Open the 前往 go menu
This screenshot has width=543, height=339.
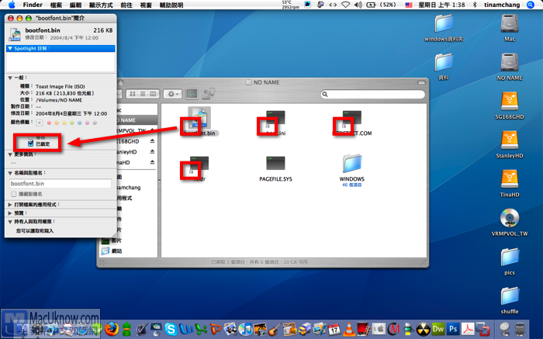(126, 5)
